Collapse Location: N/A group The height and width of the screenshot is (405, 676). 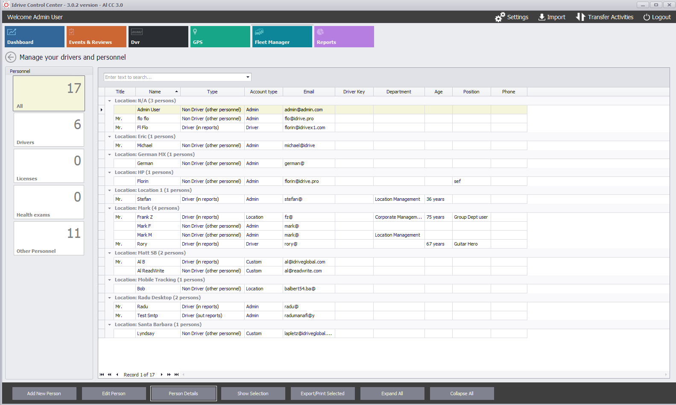(x=110, y=101)
